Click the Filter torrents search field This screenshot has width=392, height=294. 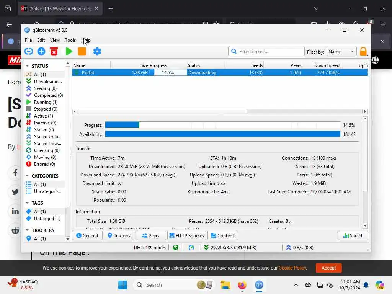click(x=266, y=52)
